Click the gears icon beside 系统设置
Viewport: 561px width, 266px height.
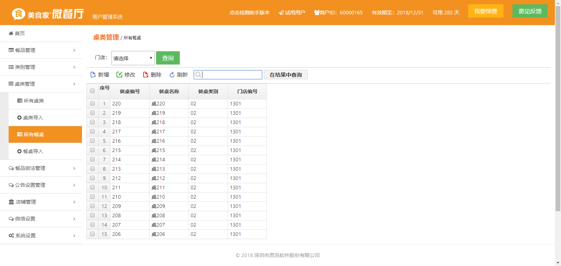pos(11,236)
